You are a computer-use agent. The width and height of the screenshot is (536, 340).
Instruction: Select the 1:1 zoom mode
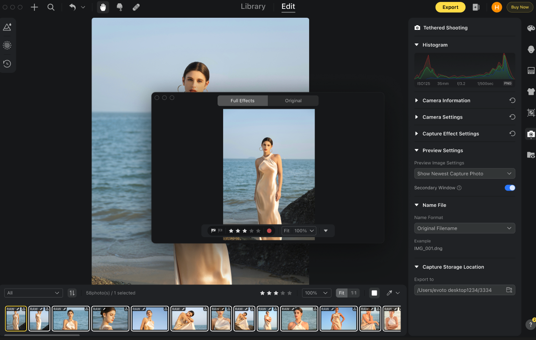354,293
